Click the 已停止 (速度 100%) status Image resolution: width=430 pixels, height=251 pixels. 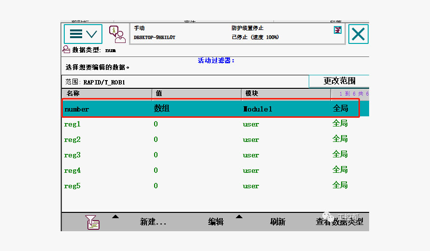255,37
